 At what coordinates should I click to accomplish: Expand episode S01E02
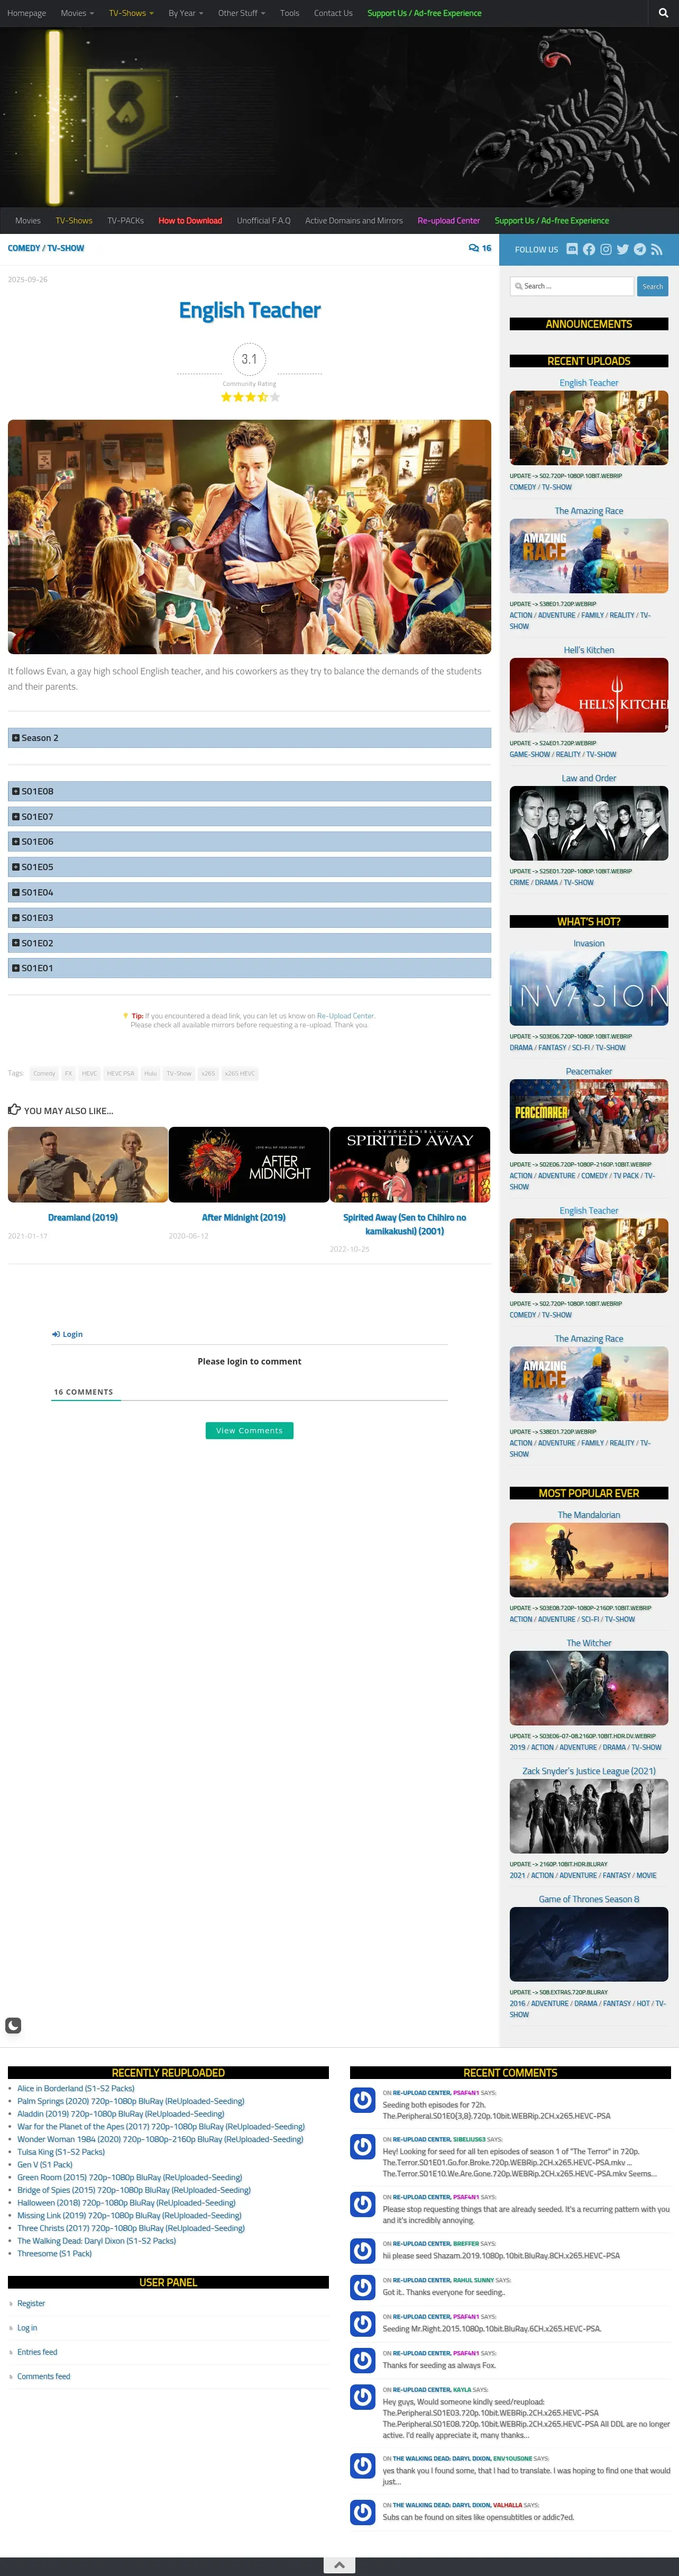(x=250, y=943)
